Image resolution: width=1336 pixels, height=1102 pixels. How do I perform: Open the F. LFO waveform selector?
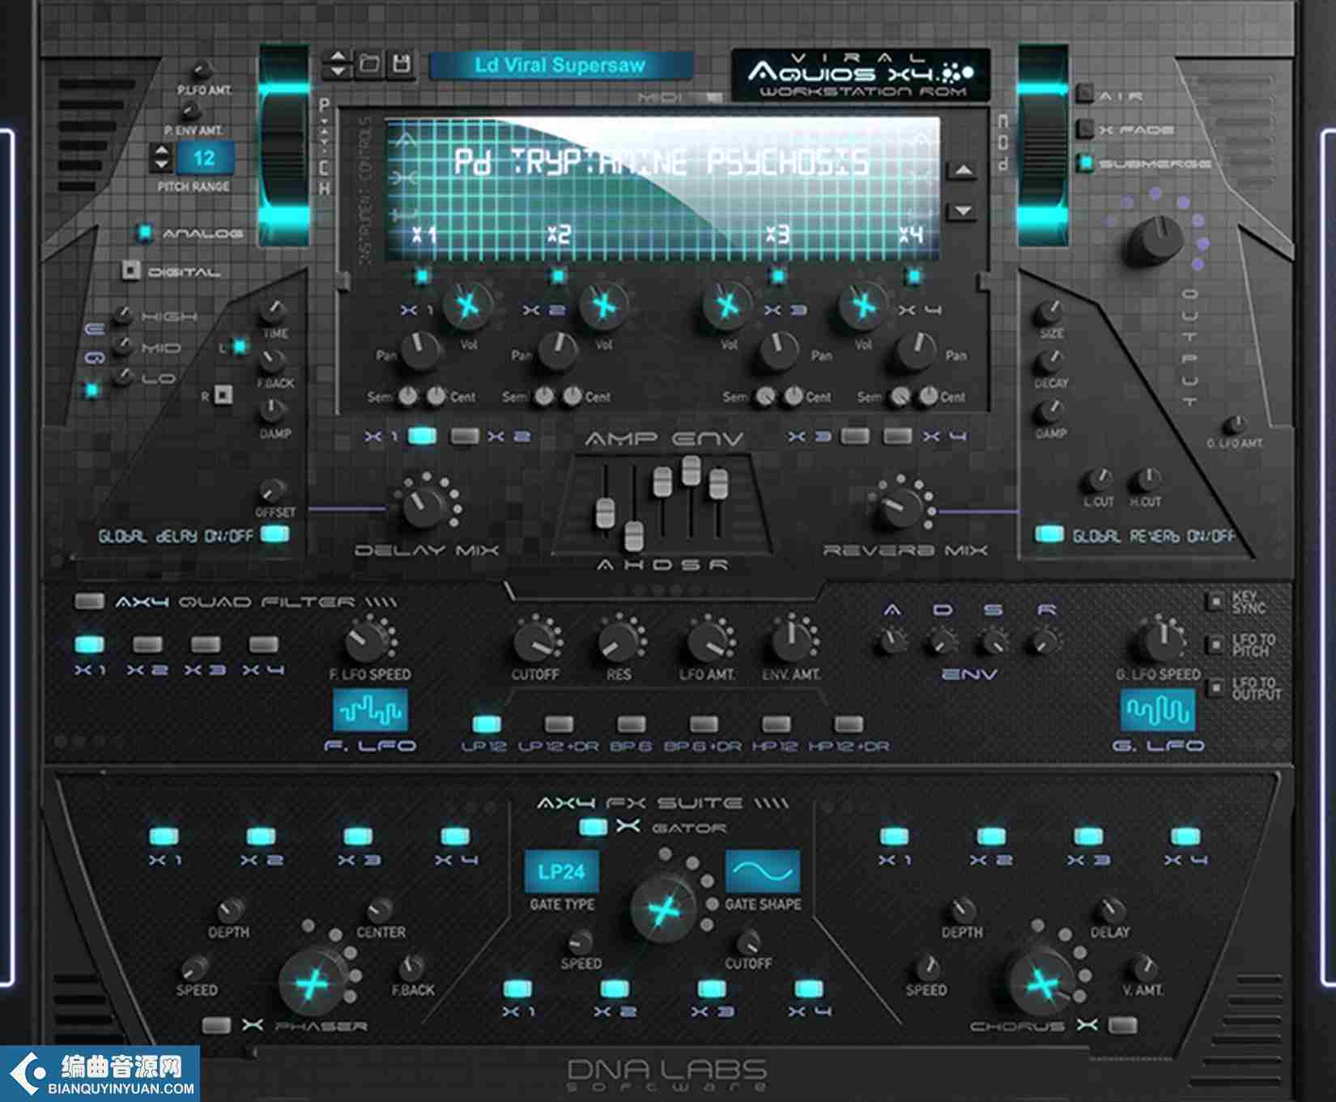tap(371, 709)
